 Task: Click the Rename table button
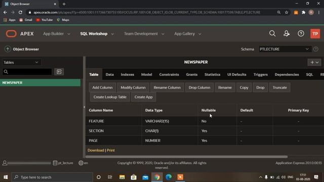[225, 87]
